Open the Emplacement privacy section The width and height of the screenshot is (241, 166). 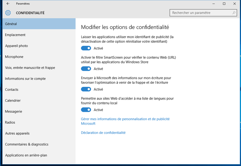click(39, 35)
